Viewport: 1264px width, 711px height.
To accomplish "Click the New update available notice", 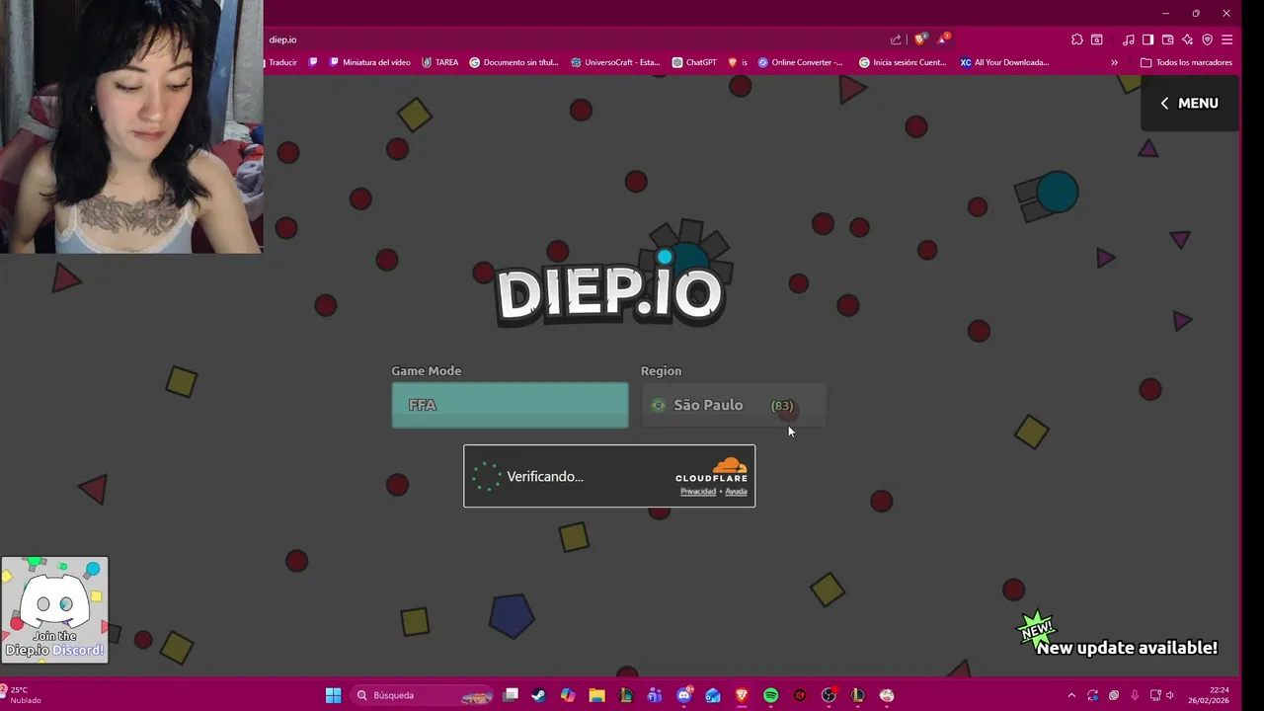I will [1127, 648].
